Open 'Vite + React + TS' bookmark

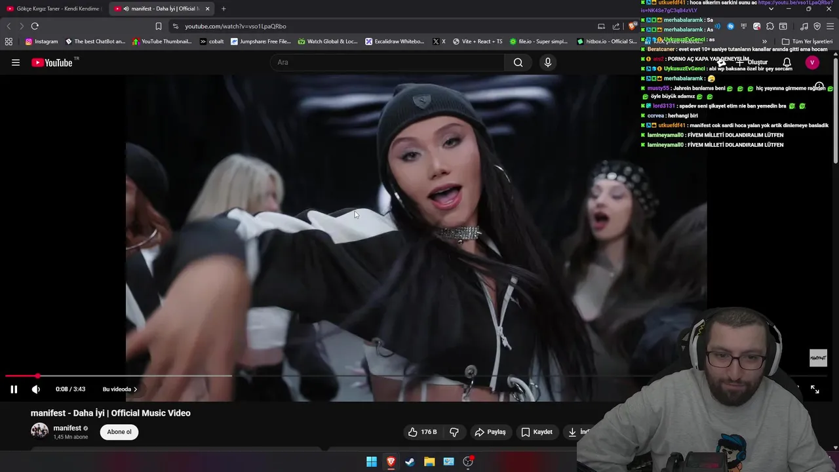[x=477, y=41]
